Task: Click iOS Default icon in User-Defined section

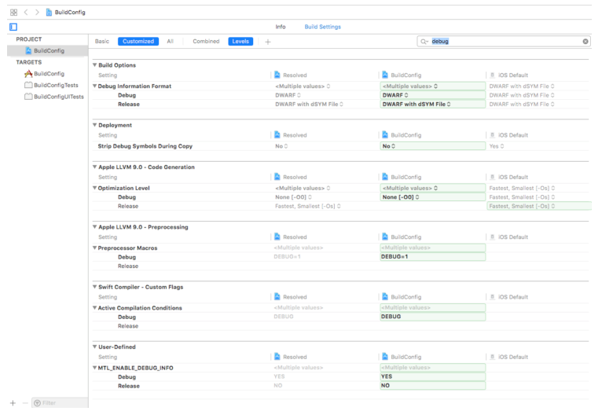Action: 492,357
